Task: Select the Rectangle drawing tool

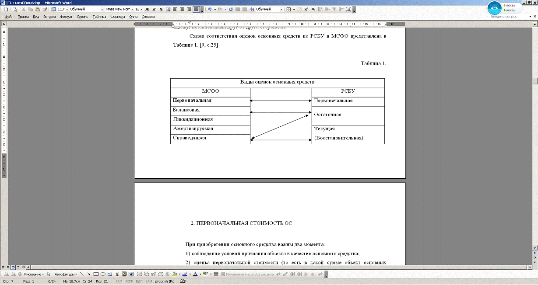Action: coord(95,275)
